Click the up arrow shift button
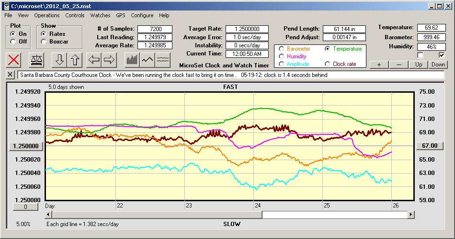Screen dimensions: 455x239 (x=75, y=60)
